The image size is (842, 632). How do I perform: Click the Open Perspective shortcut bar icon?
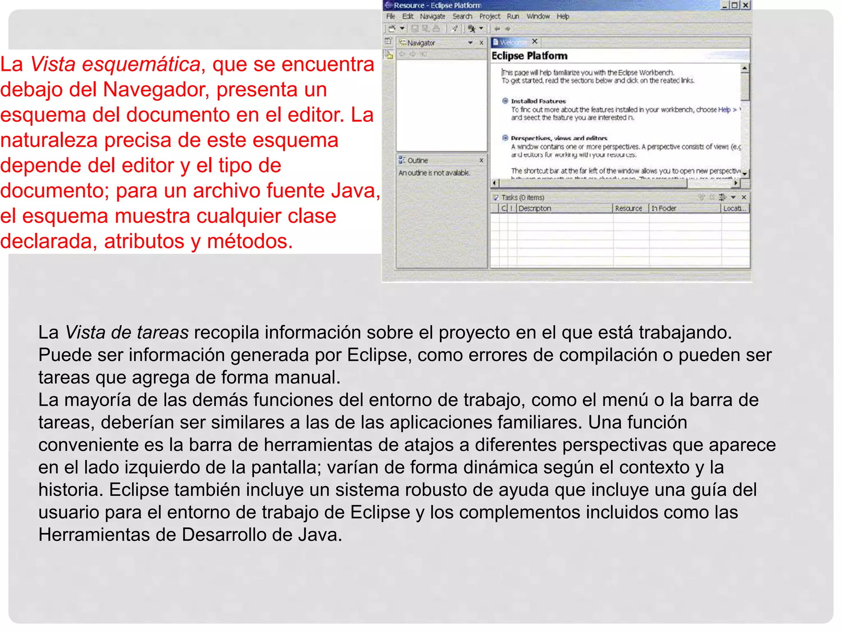pos(388,42)
